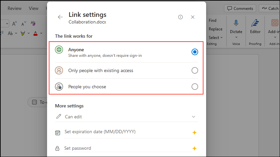Select Only people with existing access option
Screen dimensions: 280x157
195,70
